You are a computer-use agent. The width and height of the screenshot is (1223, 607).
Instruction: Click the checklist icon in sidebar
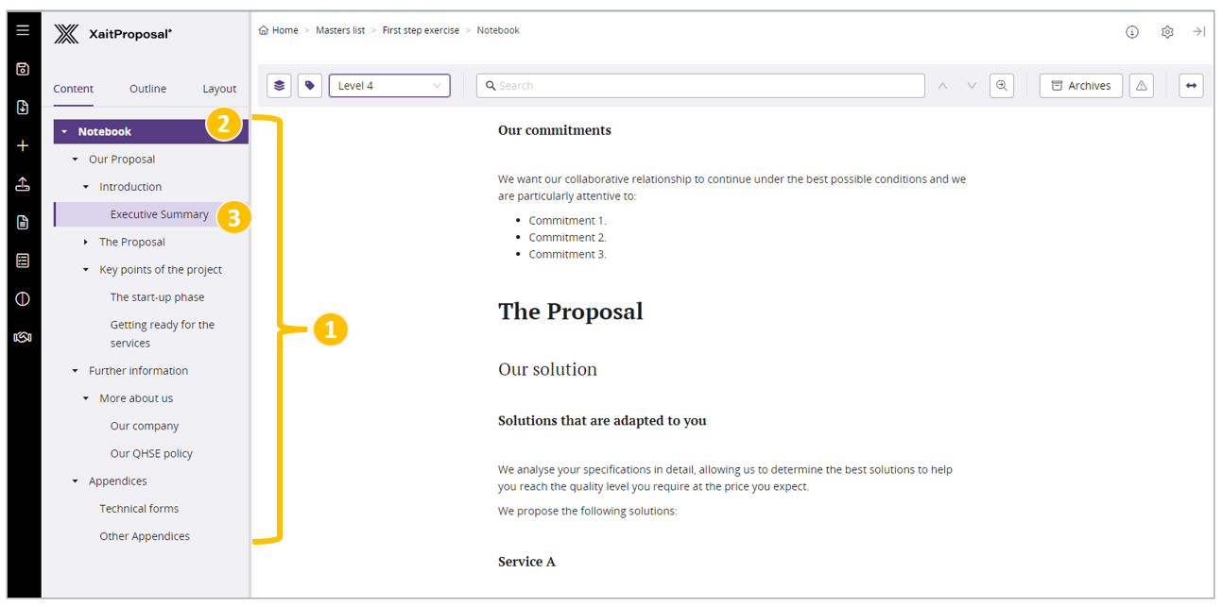(x=23, y=261)
